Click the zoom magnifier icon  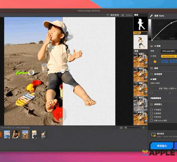coord(123,15)
